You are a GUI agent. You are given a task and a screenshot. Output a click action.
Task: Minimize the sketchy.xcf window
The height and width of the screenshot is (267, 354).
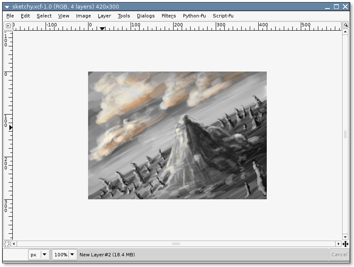click(x=327, y=7)
